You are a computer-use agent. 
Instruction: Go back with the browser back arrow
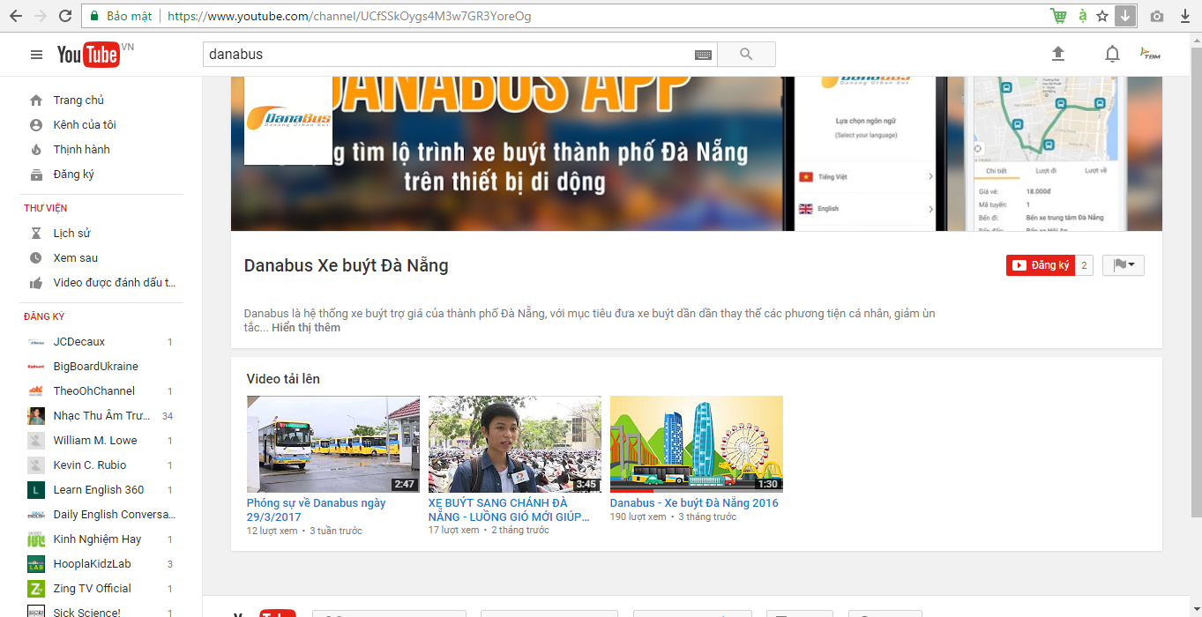coord(16,16)
